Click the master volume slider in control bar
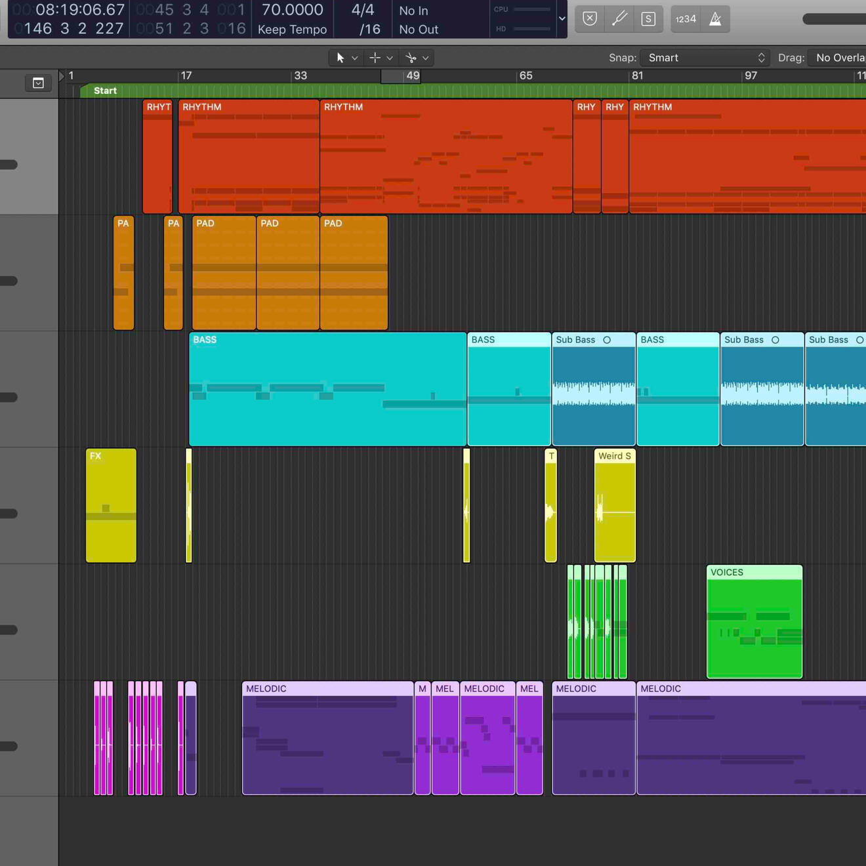 (x=834, y=19)
